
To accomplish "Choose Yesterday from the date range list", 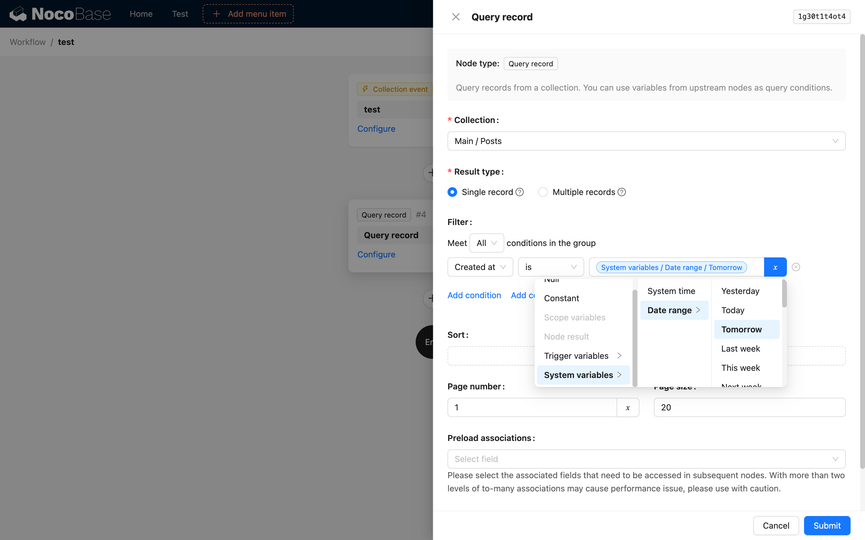I will click(740, 291).
